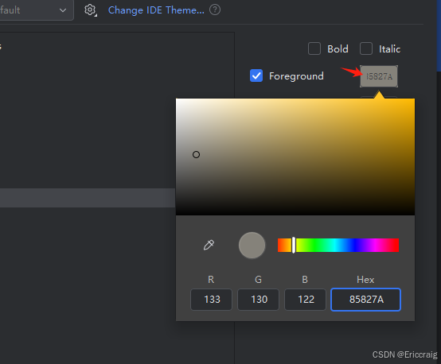
Task: Focus the Hex color field
Action: click(365, 300)
